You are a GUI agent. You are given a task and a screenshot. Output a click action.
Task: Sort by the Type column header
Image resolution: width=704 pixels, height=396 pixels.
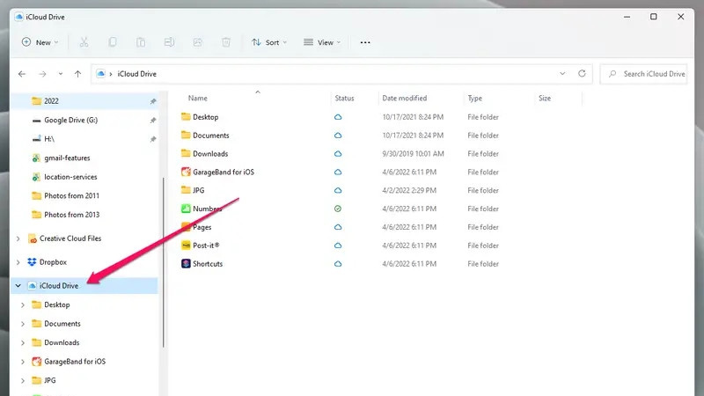(474, 98)
